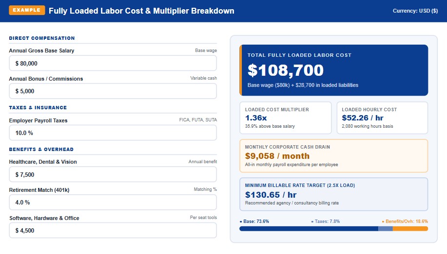This screenshot has width=447, height=254.
Task: Click the FICA, FUTA, SUTA hint label
Action: tap(198, 120)
